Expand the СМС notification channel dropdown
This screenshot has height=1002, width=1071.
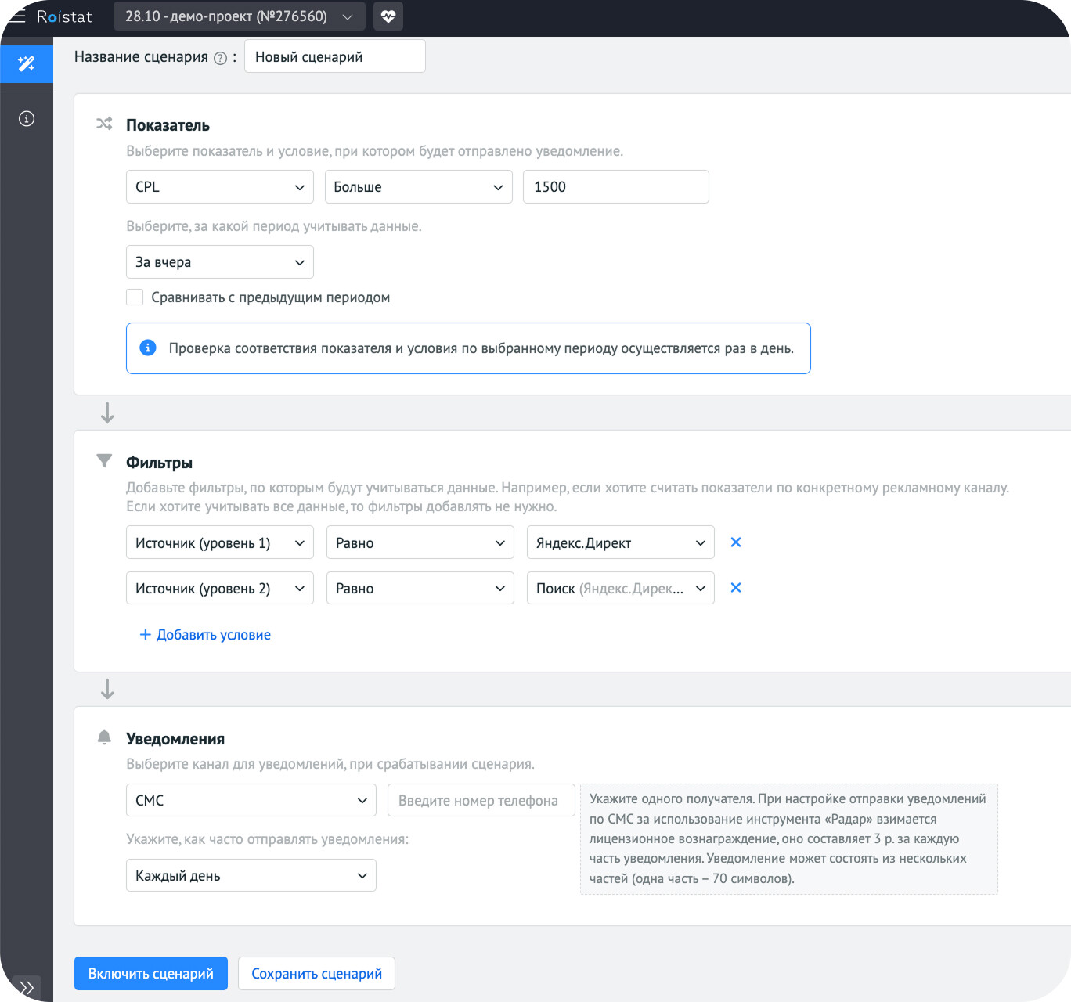[x=251, y=801]
